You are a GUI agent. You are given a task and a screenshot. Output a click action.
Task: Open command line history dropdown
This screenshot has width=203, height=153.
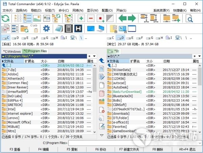tap(200, 143)
